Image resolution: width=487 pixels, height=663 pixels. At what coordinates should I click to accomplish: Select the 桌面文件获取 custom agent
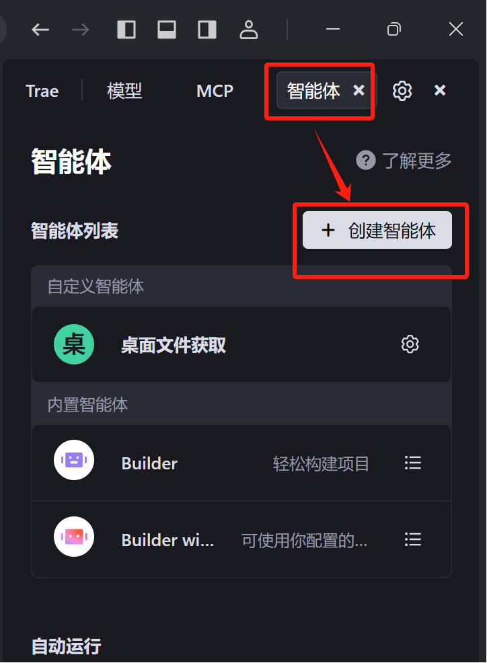tap(241, 344)
